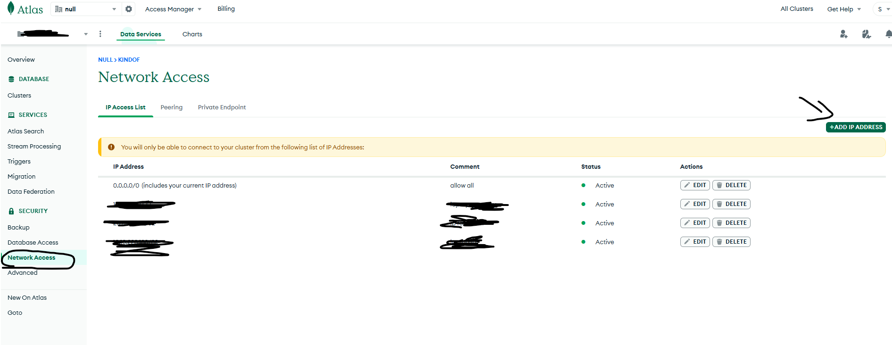The width and height of the screenshot is (892, 345).
Task: Delete the third IP access entry
Action: [731, 223]
